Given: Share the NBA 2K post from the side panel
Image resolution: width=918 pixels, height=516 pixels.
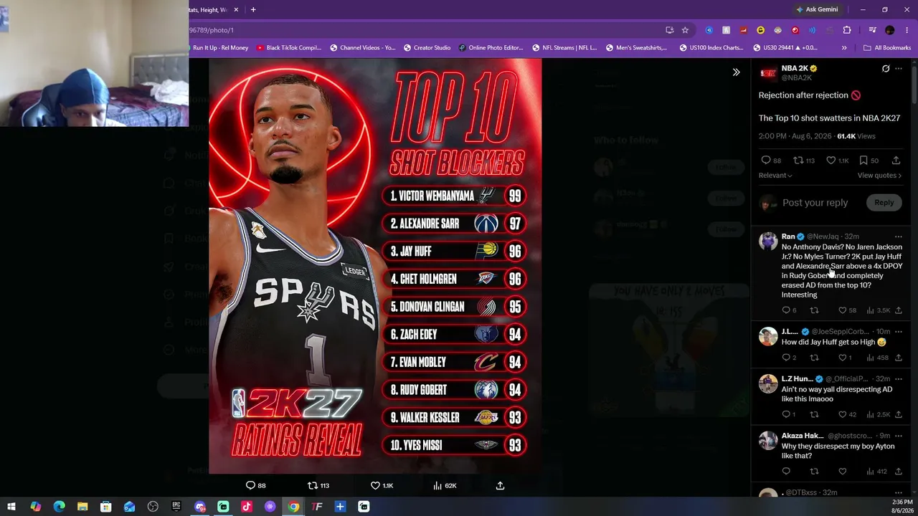Looking at the screenshot, I should 896,161.
